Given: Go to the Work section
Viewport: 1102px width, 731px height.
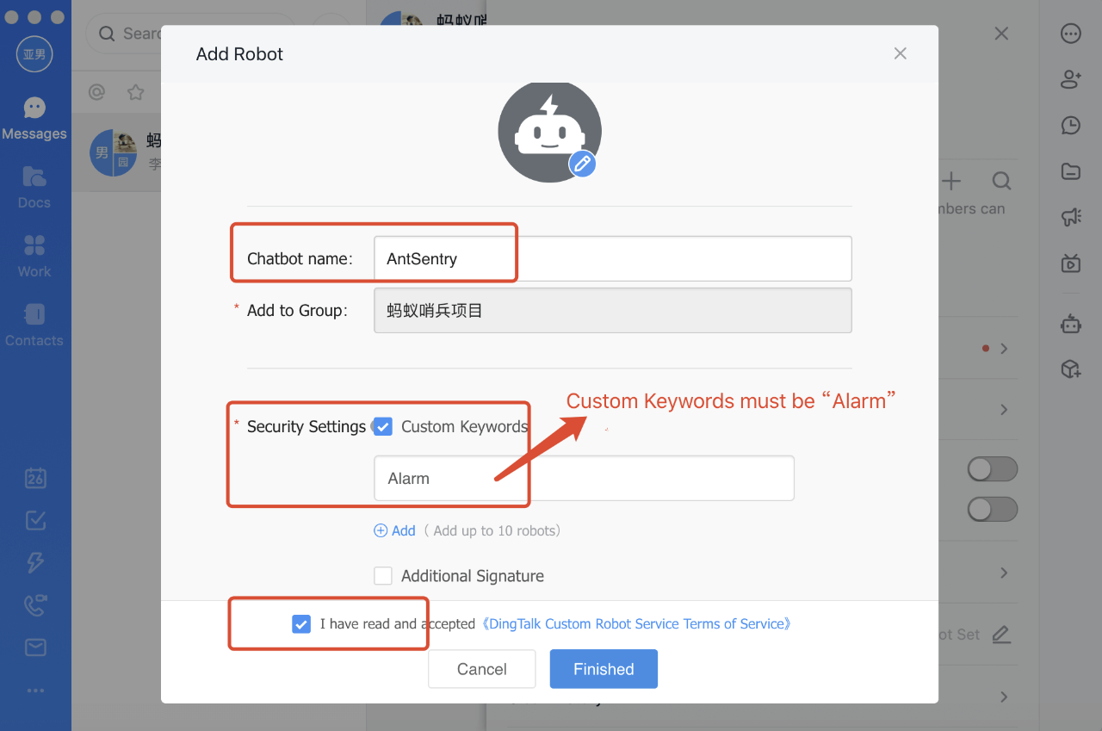Looking at the screenshot, I should 34,257.
